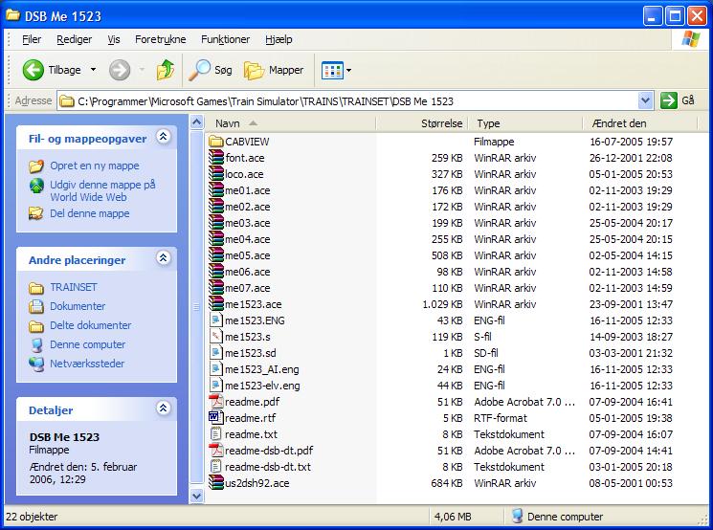
Task: Select the CABVIEW folder icon
Action: 216,142
